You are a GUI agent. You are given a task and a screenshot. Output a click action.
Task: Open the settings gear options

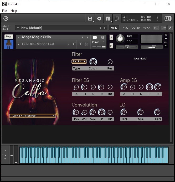tap(99, 18)
